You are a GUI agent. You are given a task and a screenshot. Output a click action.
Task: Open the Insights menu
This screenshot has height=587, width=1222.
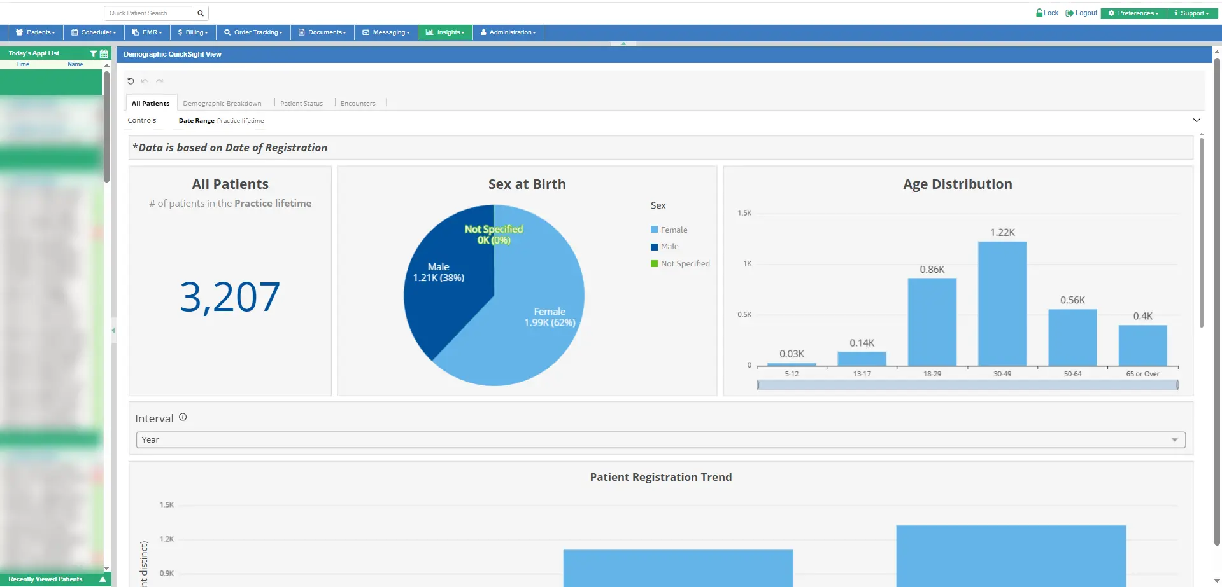click(445, 32)
